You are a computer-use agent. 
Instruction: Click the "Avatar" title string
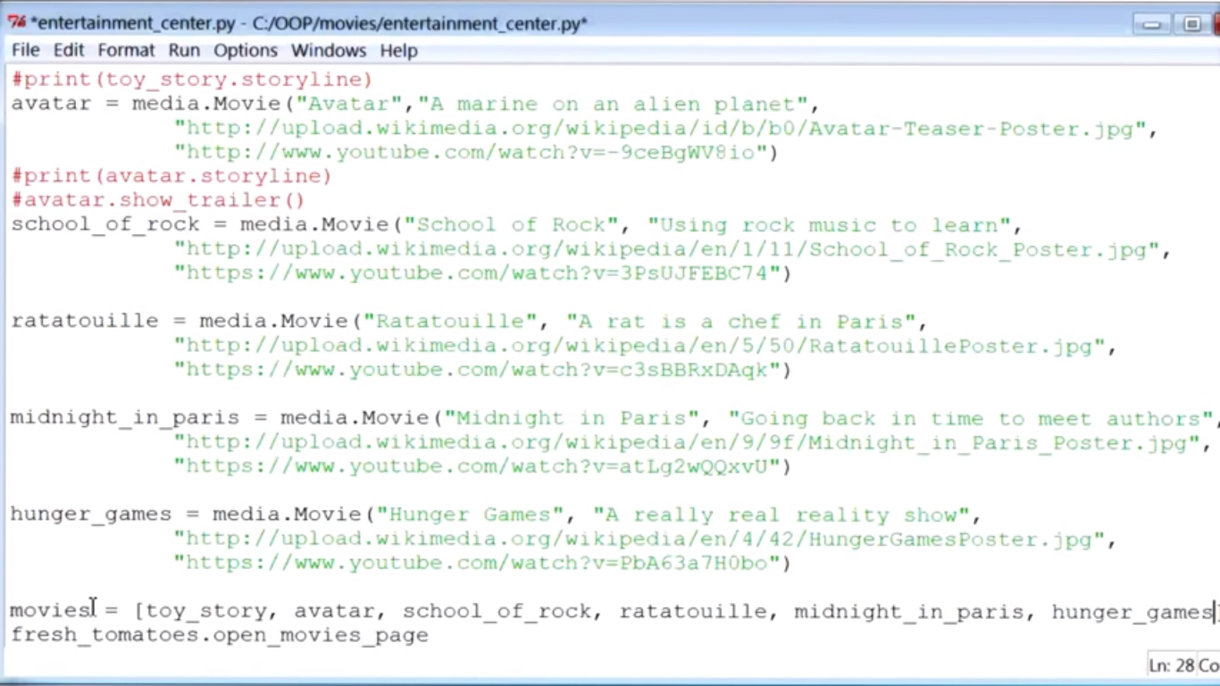pos(349,104)
